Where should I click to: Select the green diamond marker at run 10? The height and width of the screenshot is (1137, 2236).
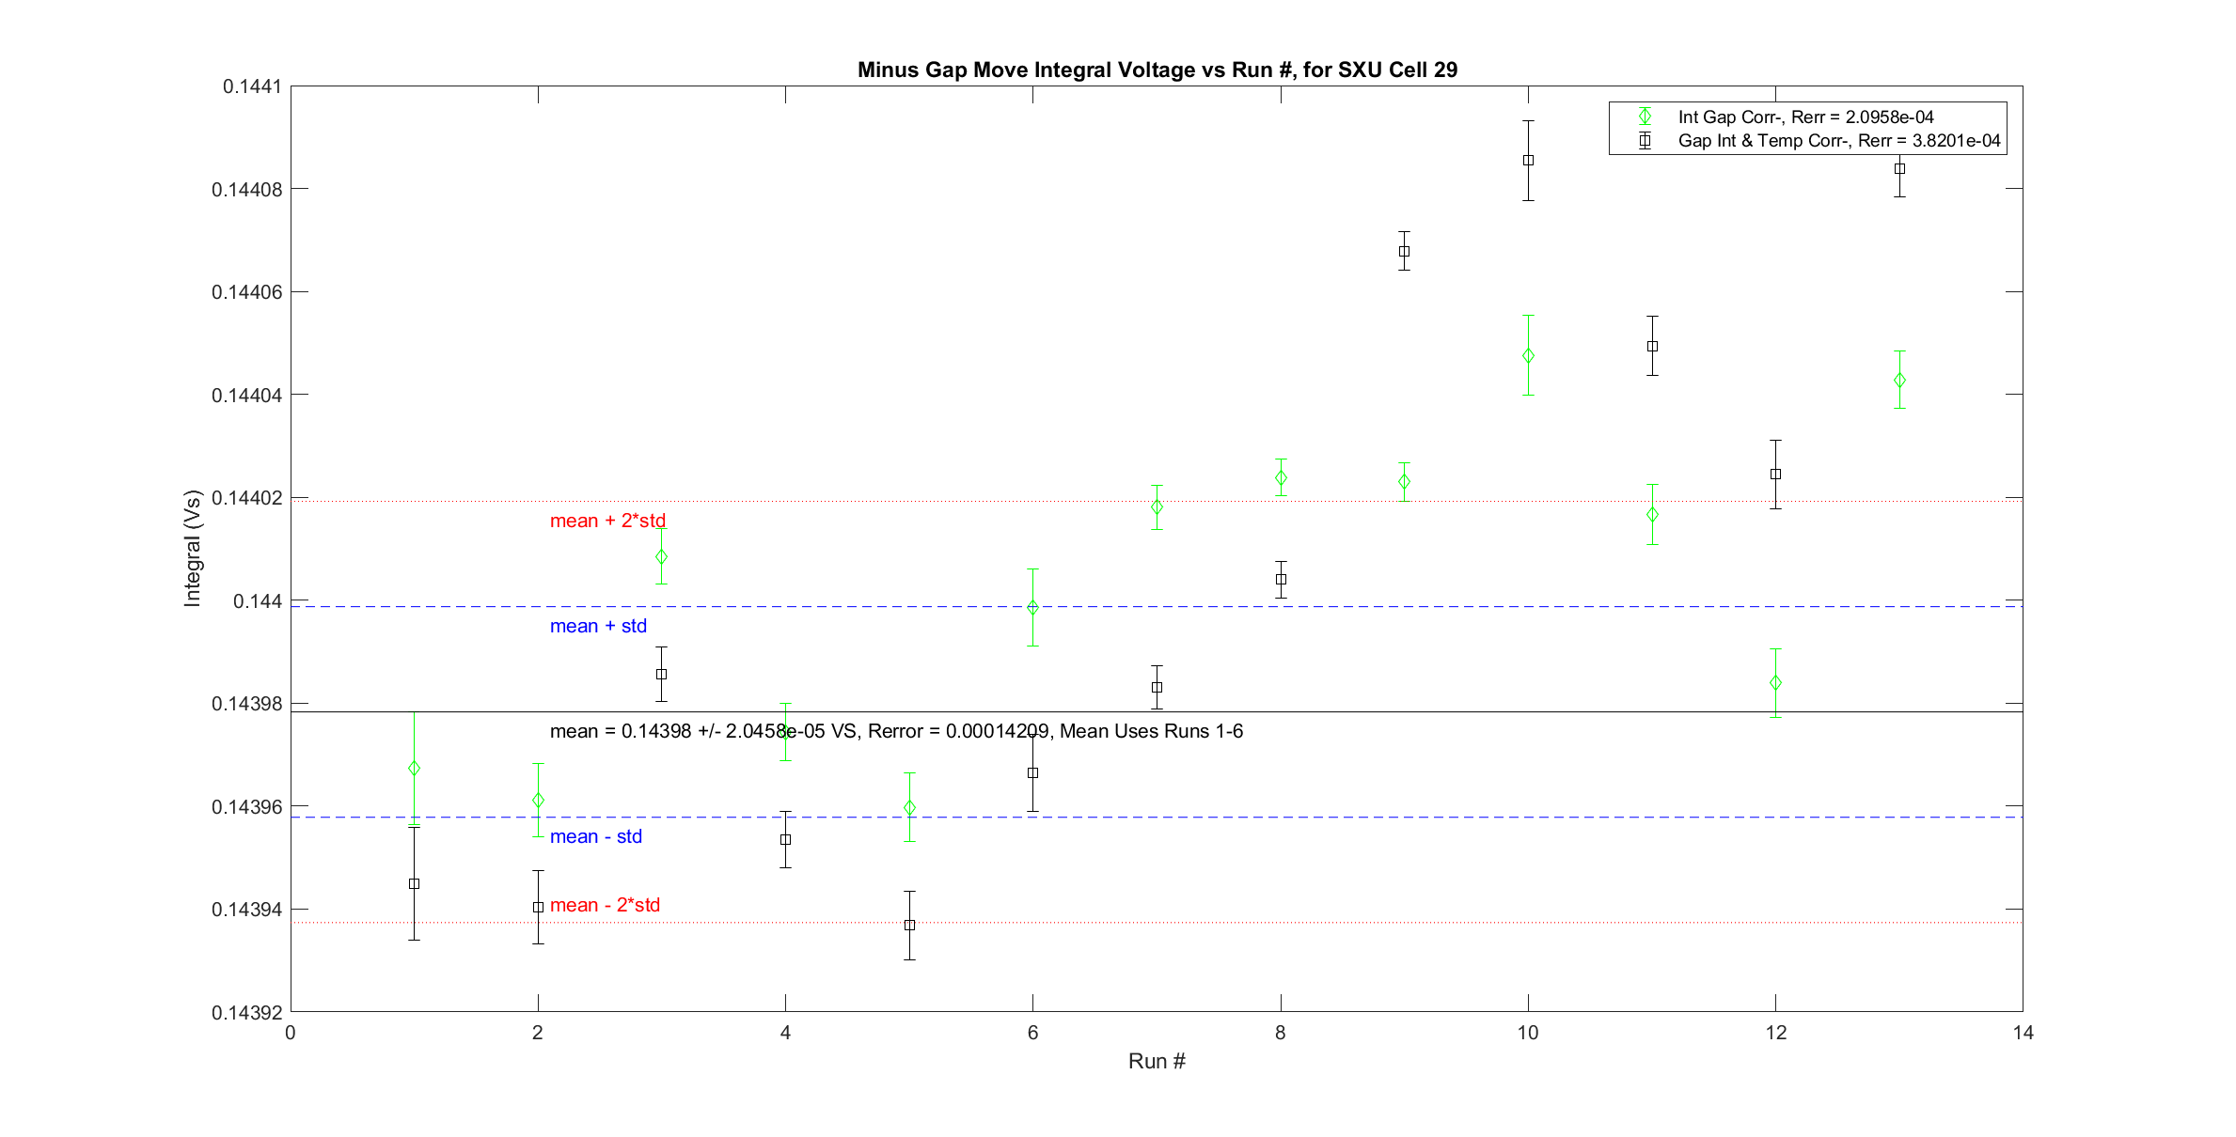pos(1528,356)
